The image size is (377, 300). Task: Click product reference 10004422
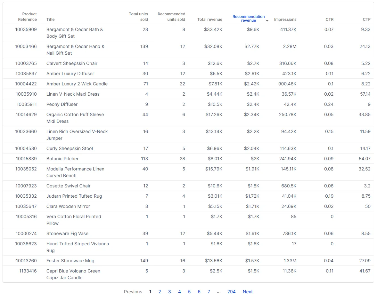pyautogui.click(x=26, y=84)
